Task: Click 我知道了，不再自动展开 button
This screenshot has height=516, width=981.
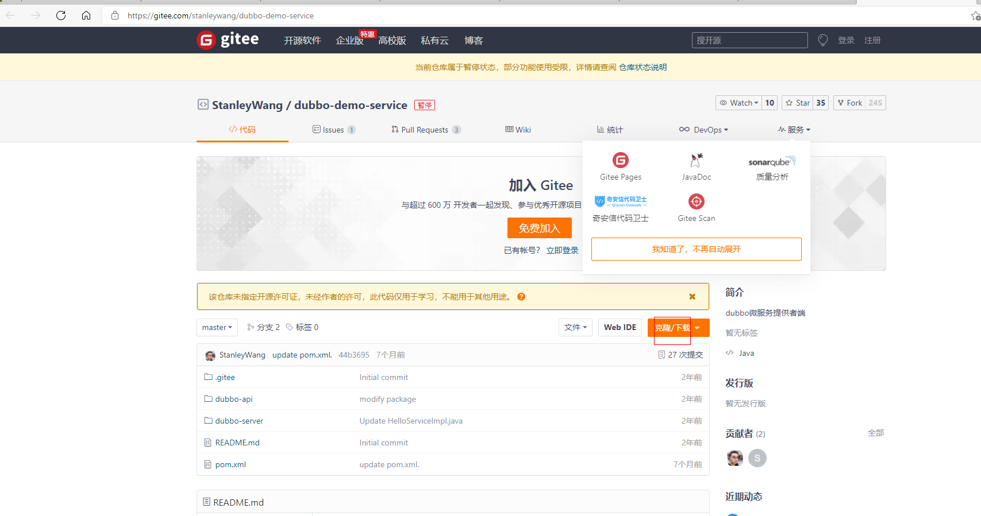Action: 697,249
